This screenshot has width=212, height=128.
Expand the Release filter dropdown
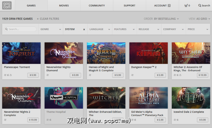149,29
